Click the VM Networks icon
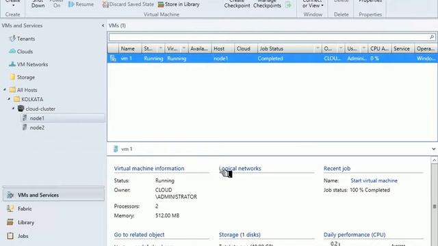438x246 pixels. click(12, 64)
